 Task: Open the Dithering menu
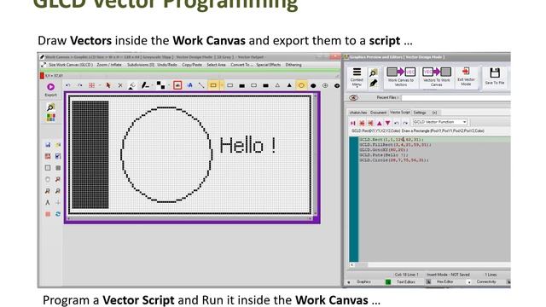coord(293,65)
